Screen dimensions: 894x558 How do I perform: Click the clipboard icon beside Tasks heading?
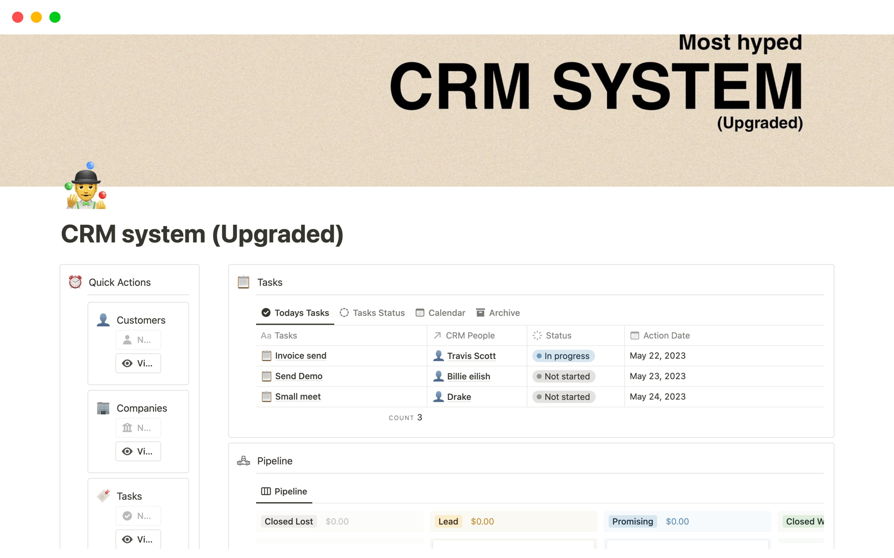tap(244, 282)
